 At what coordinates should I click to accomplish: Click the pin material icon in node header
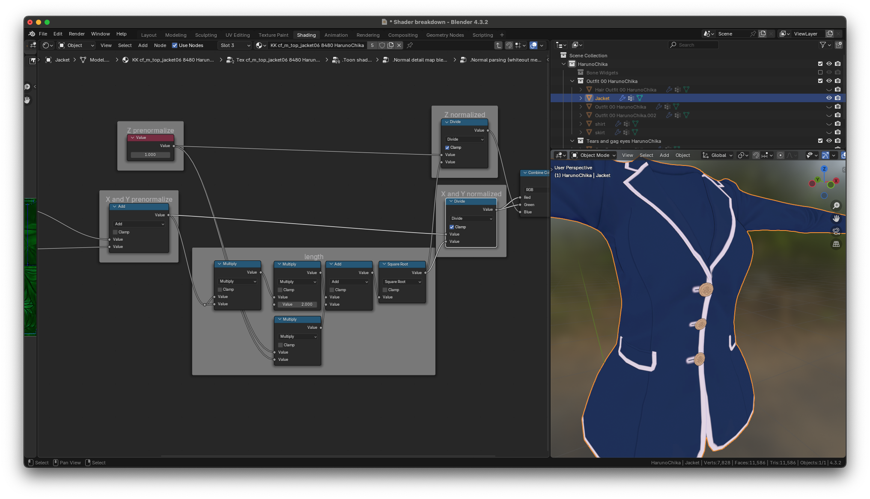point(410,45)
